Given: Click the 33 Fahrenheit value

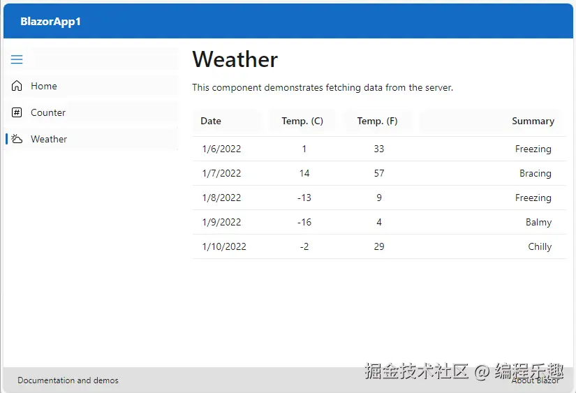Looking at the screenshot, I should click(379, 149).
